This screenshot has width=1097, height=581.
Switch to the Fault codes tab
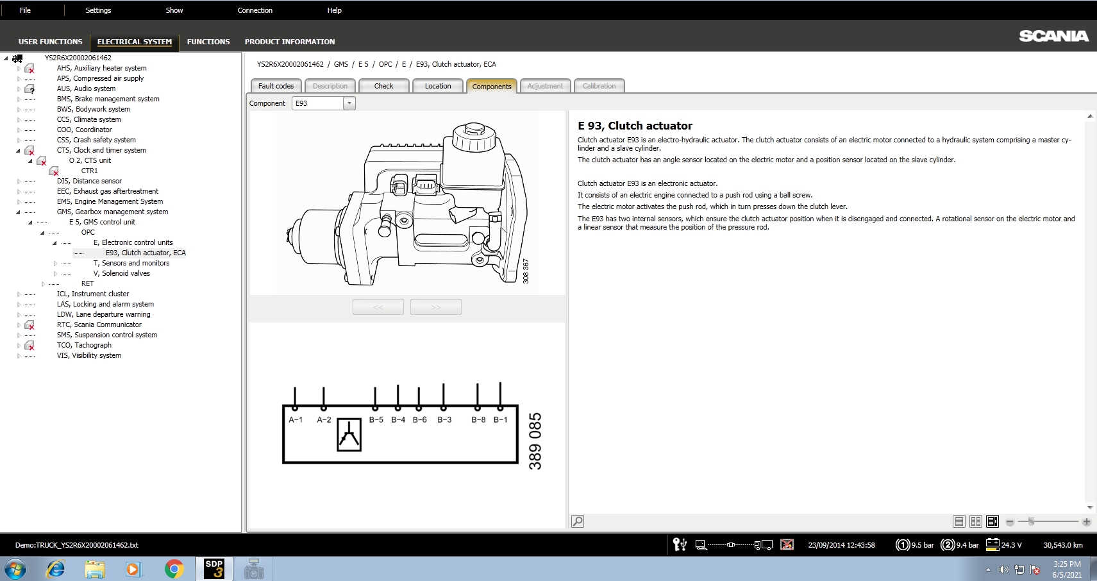pyautogui.click(x=275, y=85)
